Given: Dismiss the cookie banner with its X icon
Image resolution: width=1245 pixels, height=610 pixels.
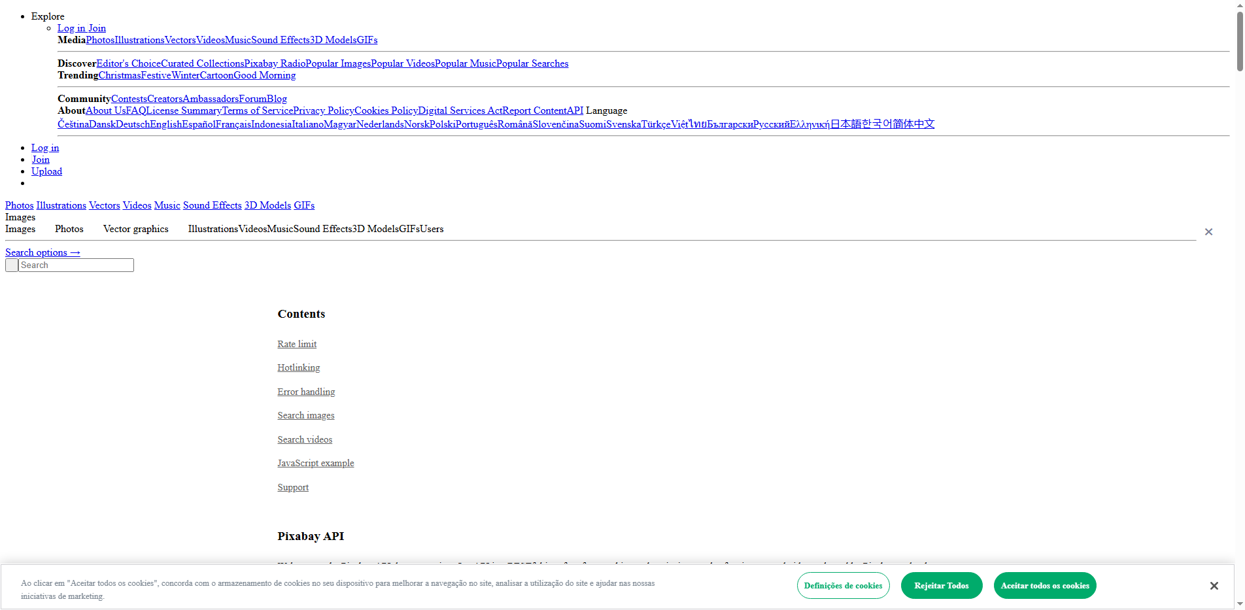Looking at the screenshot, I should [x=1214, y=586].
